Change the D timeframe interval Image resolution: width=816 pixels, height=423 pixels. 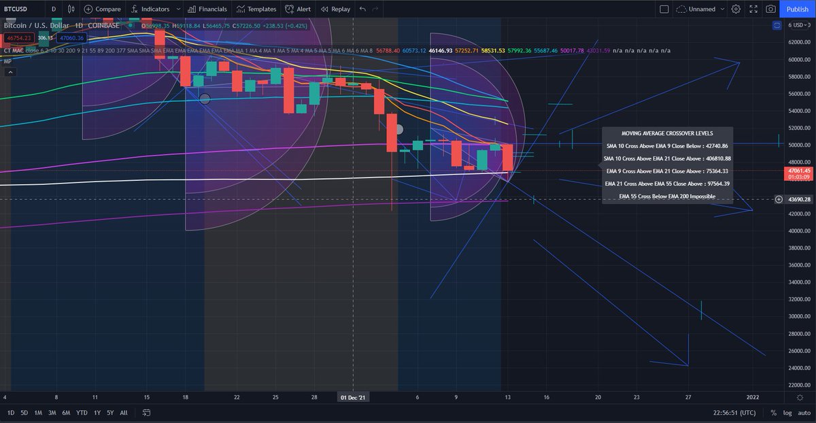click(54, 9)
